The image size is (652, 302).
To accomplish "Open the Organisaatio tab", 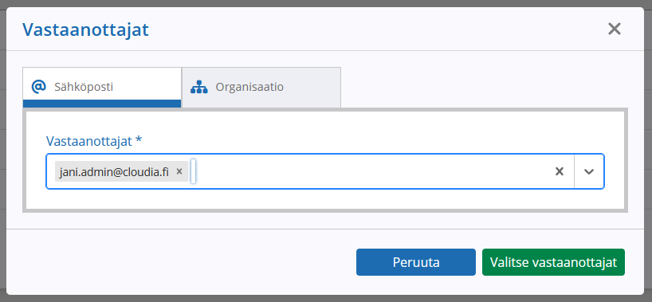I will 261,88.
